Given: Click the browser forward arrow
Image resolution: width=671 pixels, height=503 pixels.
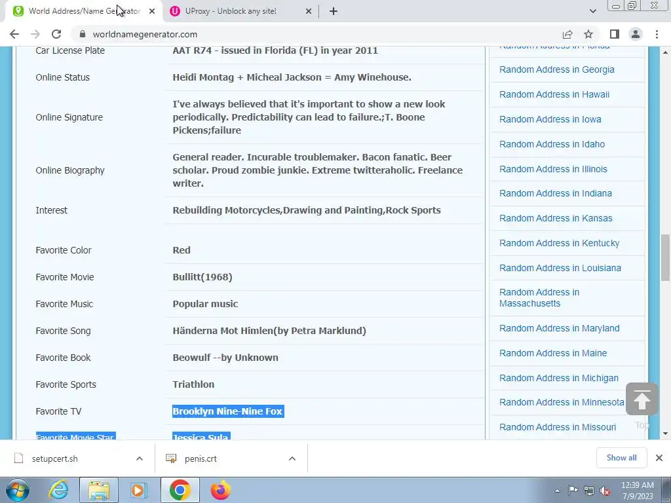Looking at the screenshot, I should click(x=35, y=34).
